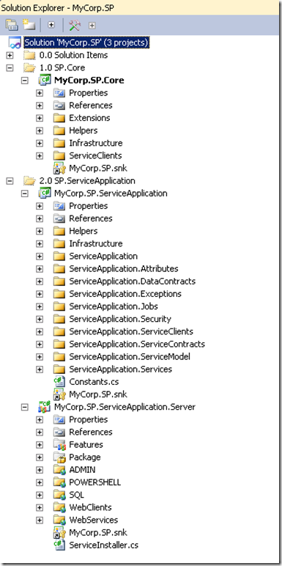Click the References icon under ServiceApplication.Server
The width and height of the screenshot is (282, 566).
(59, 432)
